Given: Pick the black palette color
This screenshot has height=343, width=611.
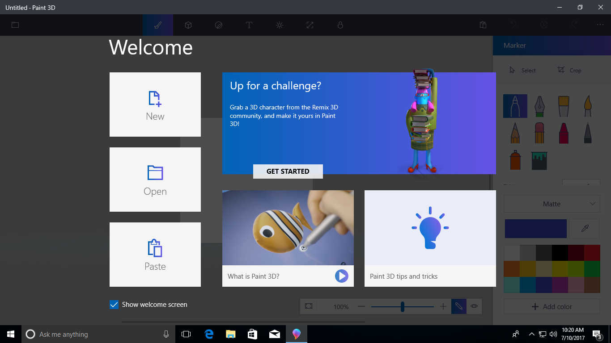Looking at the screenshot, I should point(560,253).
